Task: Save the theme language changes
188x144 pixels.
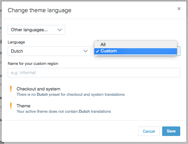Action: click(171, 131)
